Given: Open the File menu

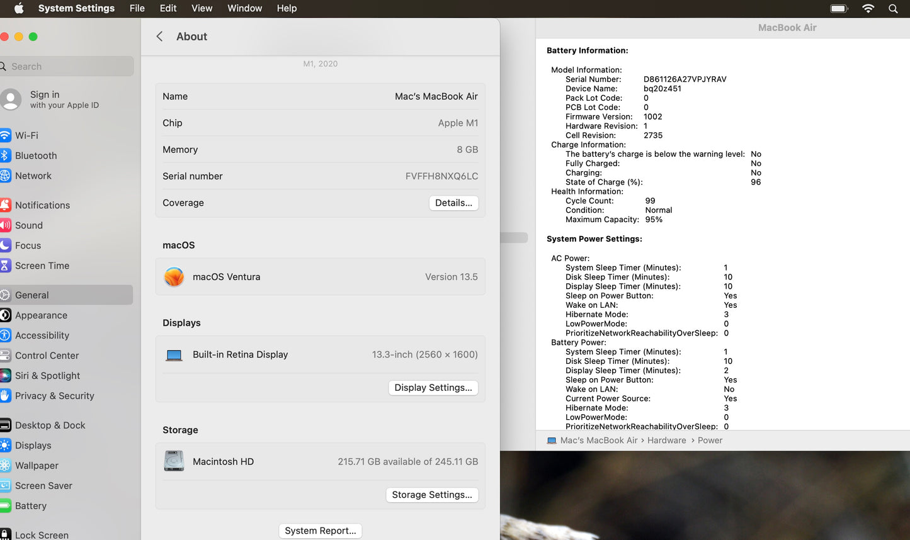Looking at the screenshot, I should click(137, 8).
